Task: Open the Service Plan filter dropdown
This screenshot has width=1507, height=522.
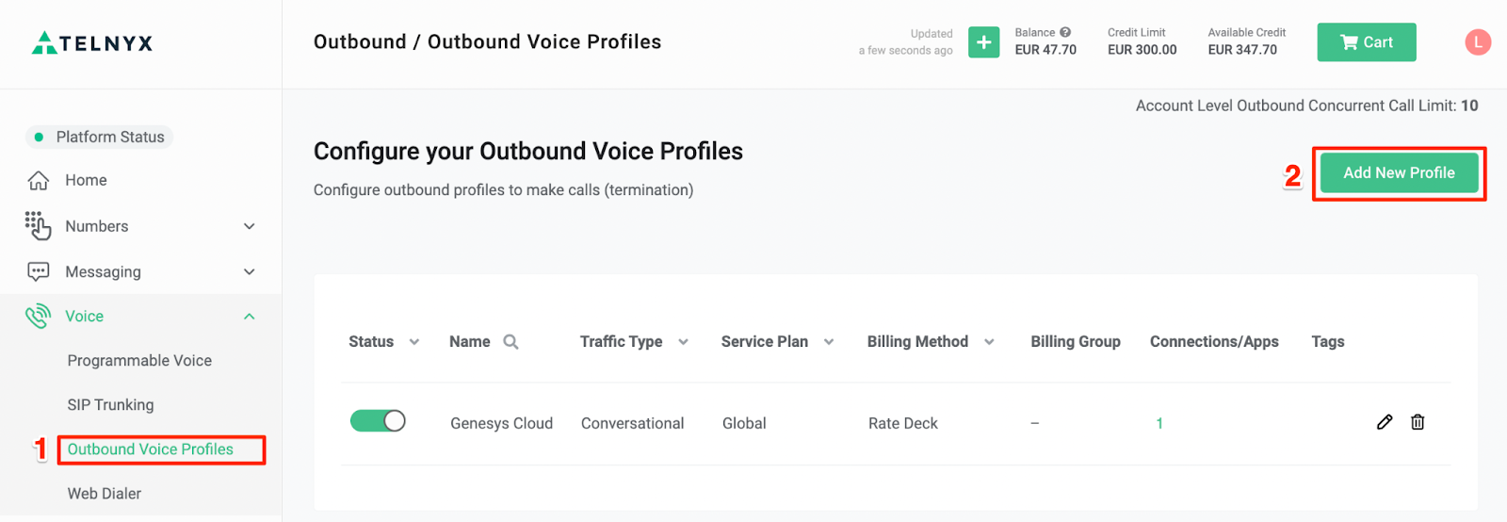Action: [829, 342]
